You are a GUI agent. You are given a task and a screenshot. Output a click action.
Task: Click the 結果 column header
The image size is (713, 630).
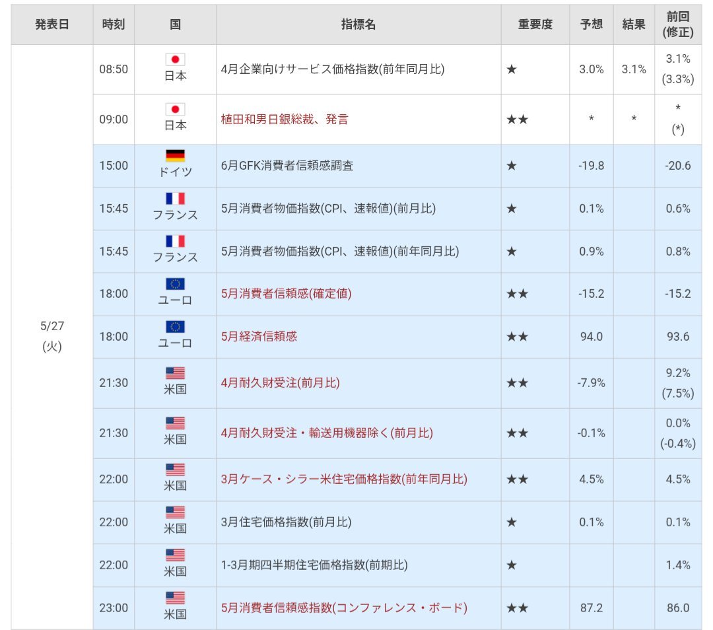[634, 24]
